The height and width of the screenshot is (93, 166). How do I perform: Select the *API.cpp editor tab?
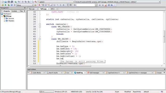tap(43, 9)
